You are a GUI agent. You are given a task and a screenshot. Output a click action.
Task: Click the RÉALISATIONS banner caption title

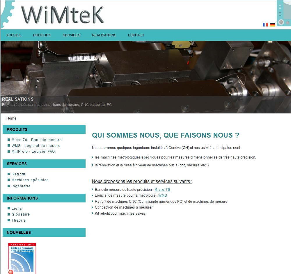click(x=18, y=99)
